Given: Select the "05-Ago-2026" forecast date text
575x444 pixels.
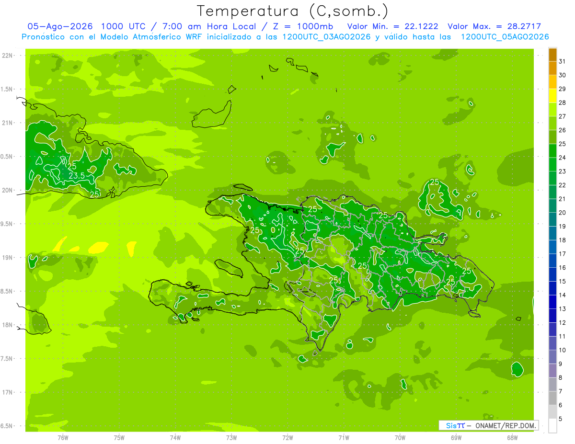Looking at the screenshot, I should [60, 26].
